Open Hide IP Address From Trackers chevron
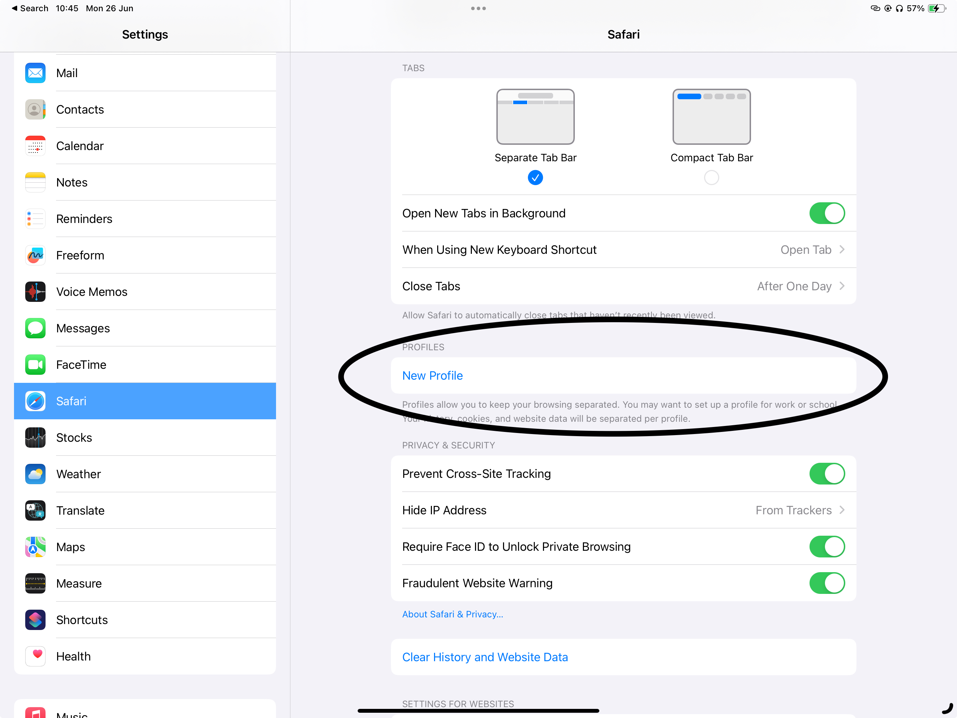This screenshot has height=718, width=957. click(x=842, y=510)
